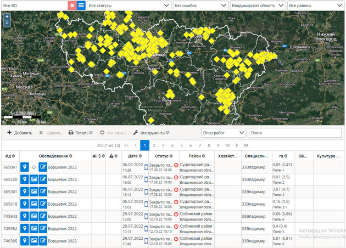346x248 pixels.
Task: Show record 665061 location on the map
Action: pos(25,167)
